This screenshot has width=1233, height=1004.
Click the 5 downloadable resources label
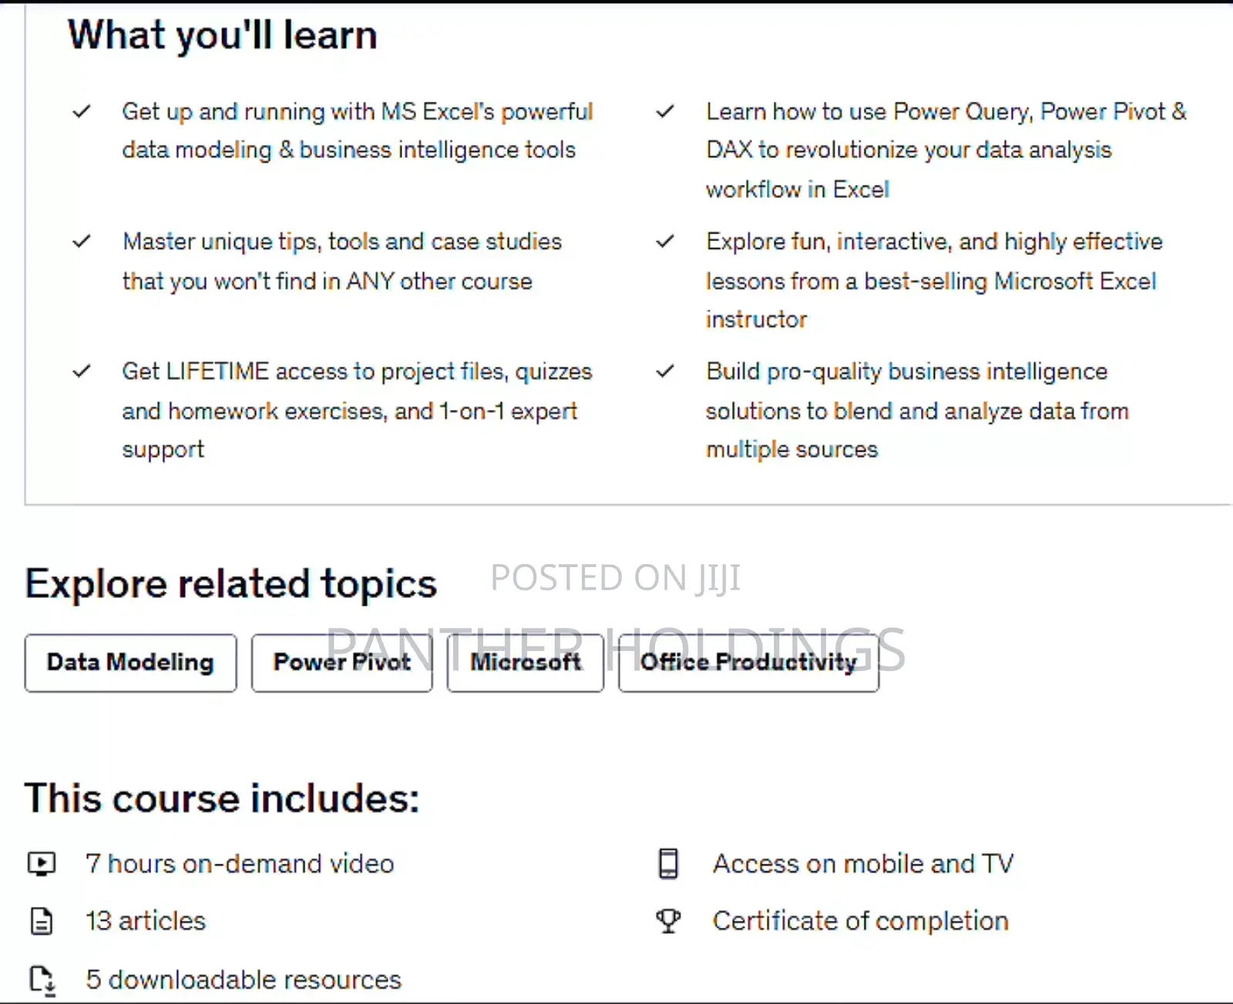(x=243, y=979)
